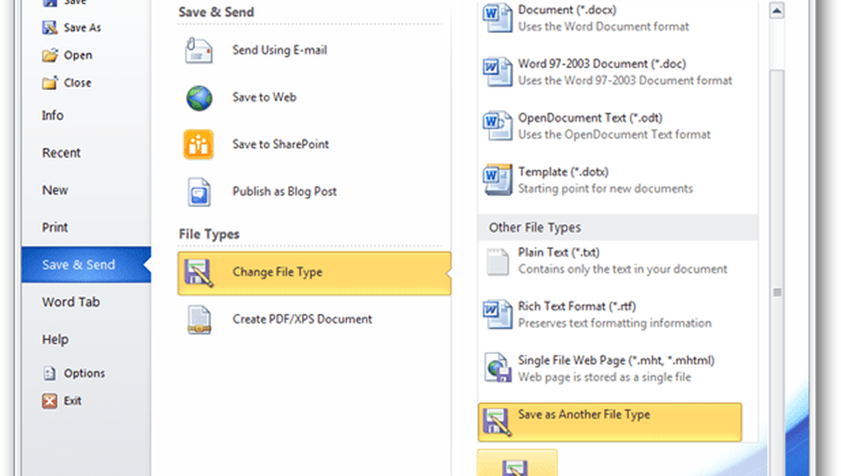The image size is (841, 476).
Task: Click the Publish as Blog Post icon
Action: tap(199, 192)
